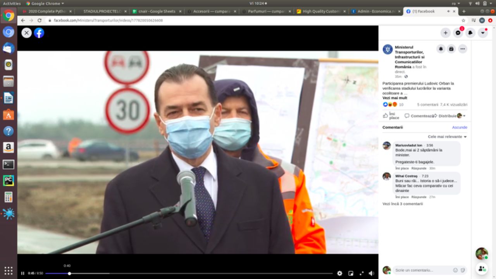The height and width of the screenshot is (279, 496).
Task: Enable picture-in-picture mini player
Action: 351,273
